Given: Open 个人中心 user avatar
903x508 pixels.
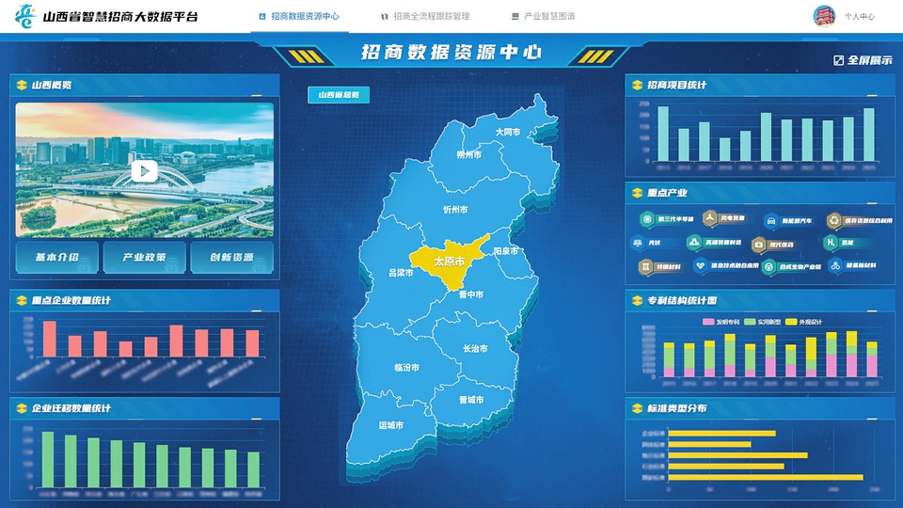Looking at the screenshot, I should [x=825, y=16].
